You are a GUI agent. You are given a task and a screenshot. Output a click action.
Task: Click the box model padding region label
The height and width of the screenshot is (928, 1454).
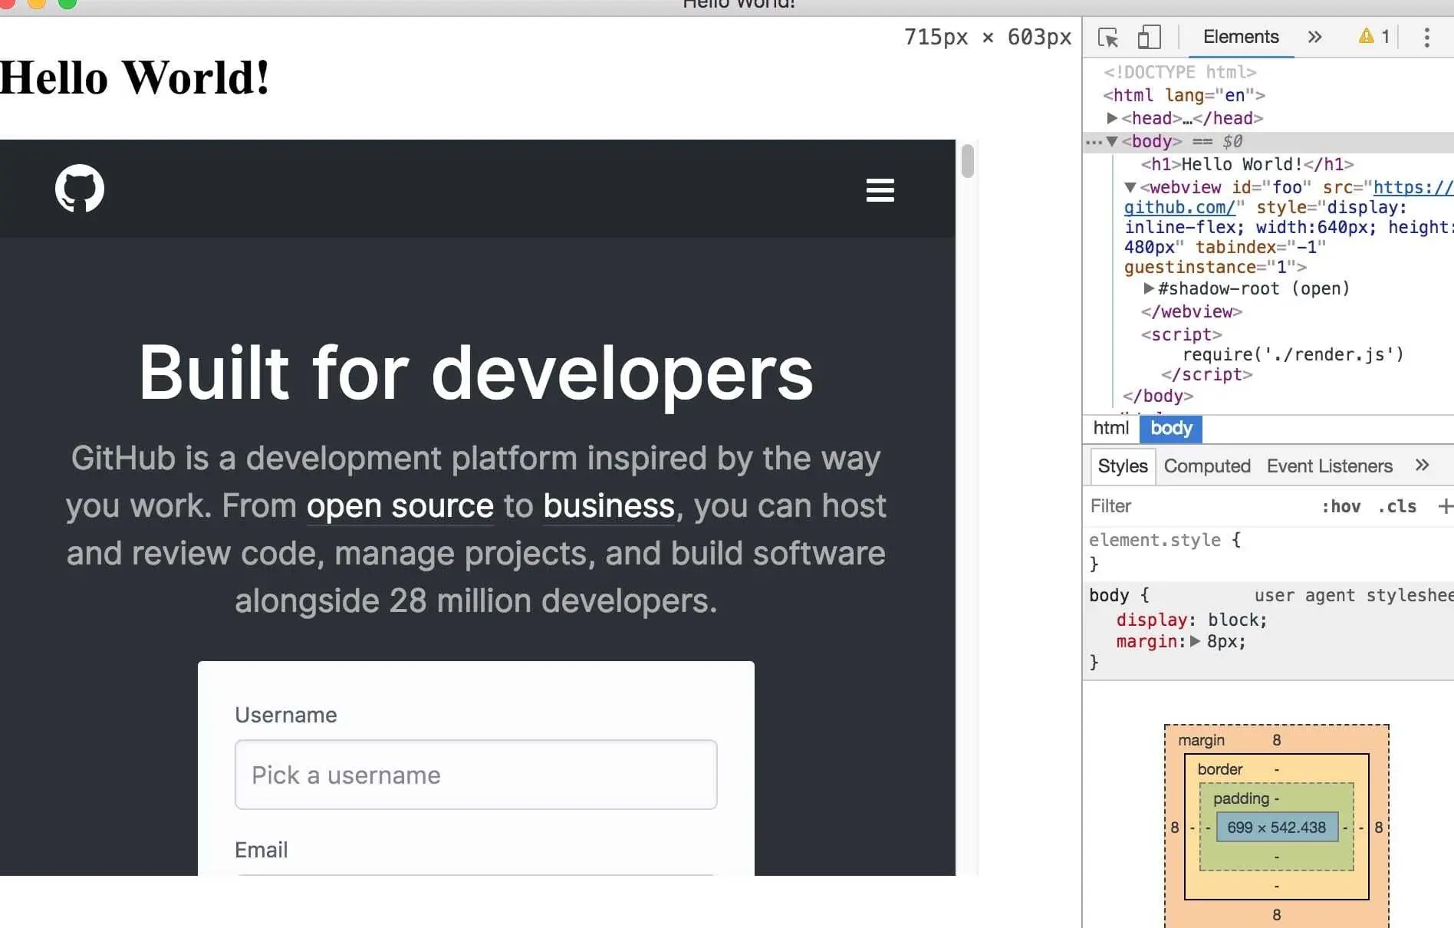[x=1241, y=798]
